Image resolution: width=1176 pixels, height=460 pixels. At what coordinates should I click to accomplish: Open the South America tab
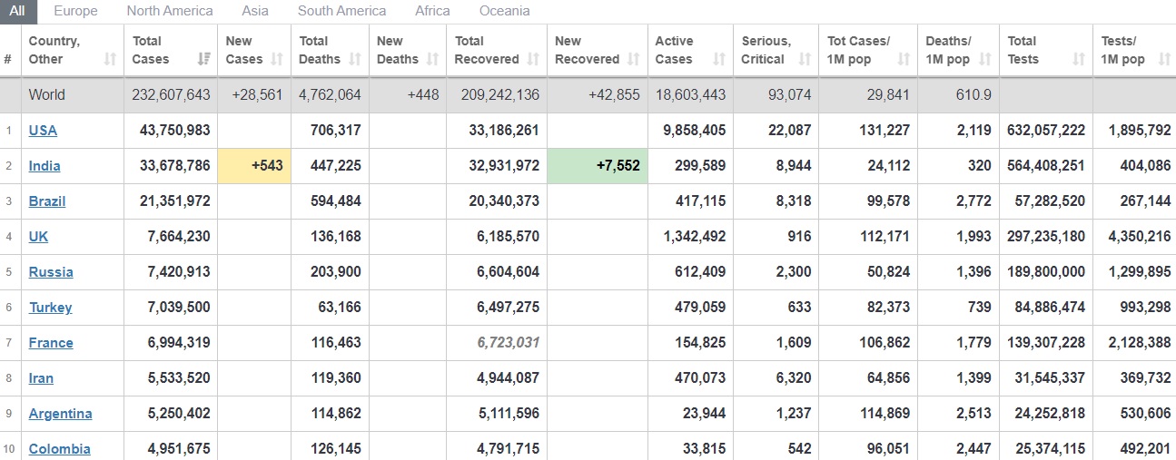click(x=341, y=11)
